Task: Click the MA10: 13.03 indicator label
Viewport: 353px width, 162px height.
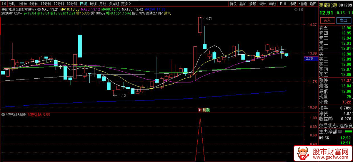Action: click(70, 9)
